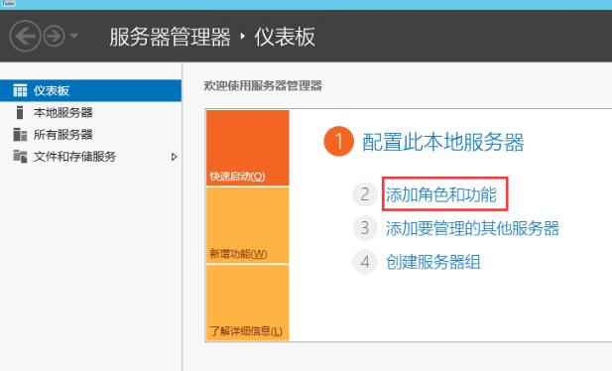612x371 pixels.
Task: Click the step 4 number circle
Action: point(365,261)
